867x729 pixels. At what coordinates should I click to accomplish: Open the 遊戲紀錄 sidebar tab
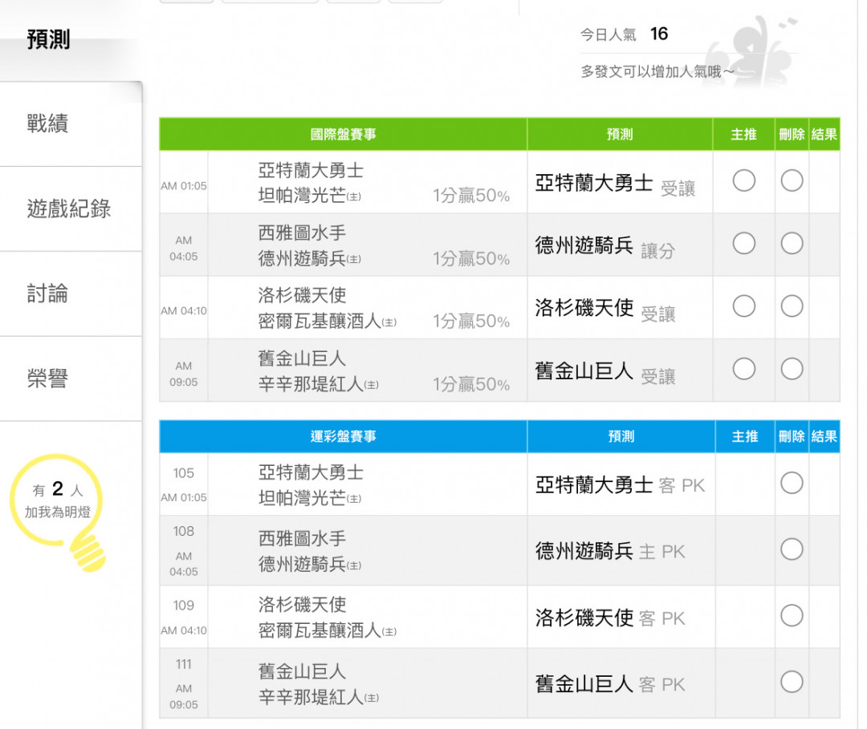[x=69, y=209]
